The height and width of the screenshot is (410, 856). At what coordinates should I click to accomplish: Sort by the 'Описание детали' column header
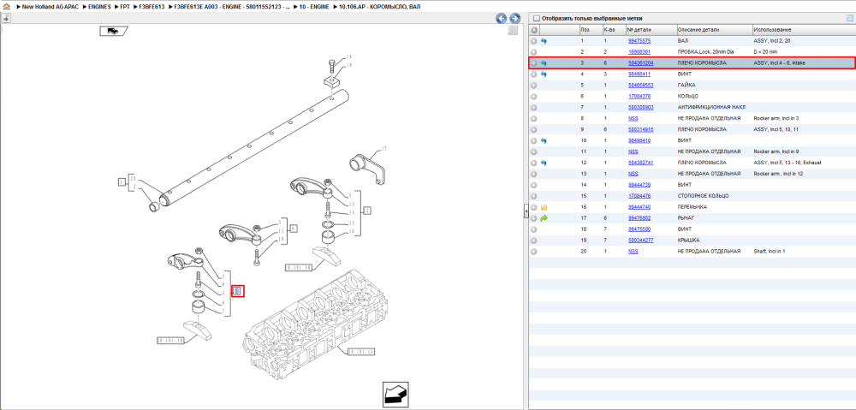coord(714,29)
